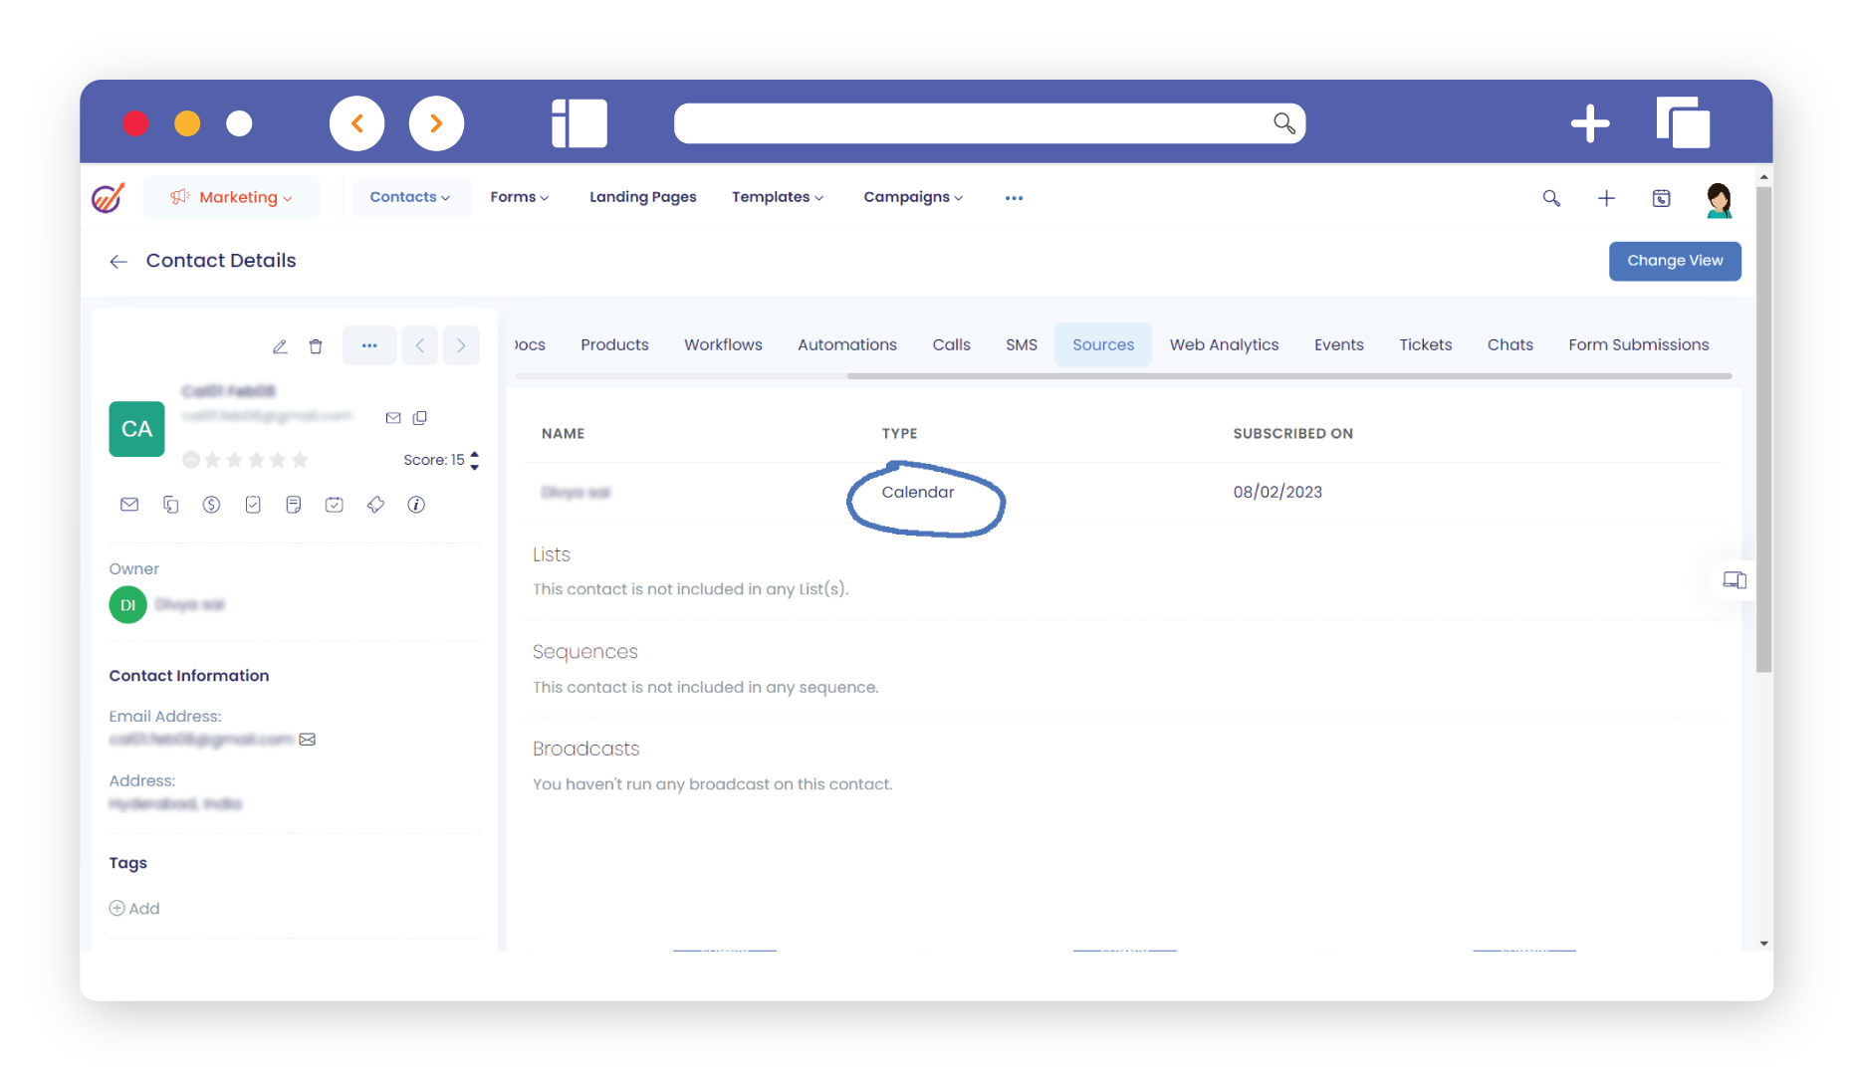Expand the Contacts menu
The image size is (1853, 1082).
click(x=409, y=197)
